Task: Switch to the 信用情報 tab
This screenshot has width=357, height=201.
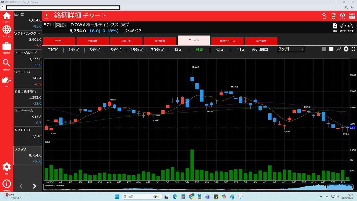Action: [x=160, y=41]
